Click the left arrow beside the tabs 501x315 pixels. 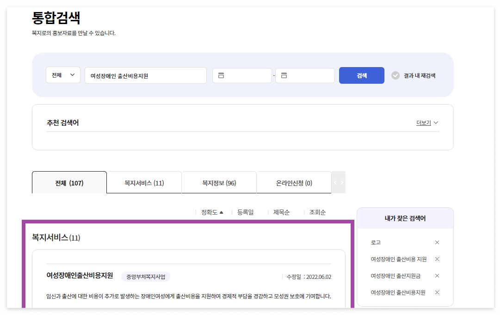335,182
